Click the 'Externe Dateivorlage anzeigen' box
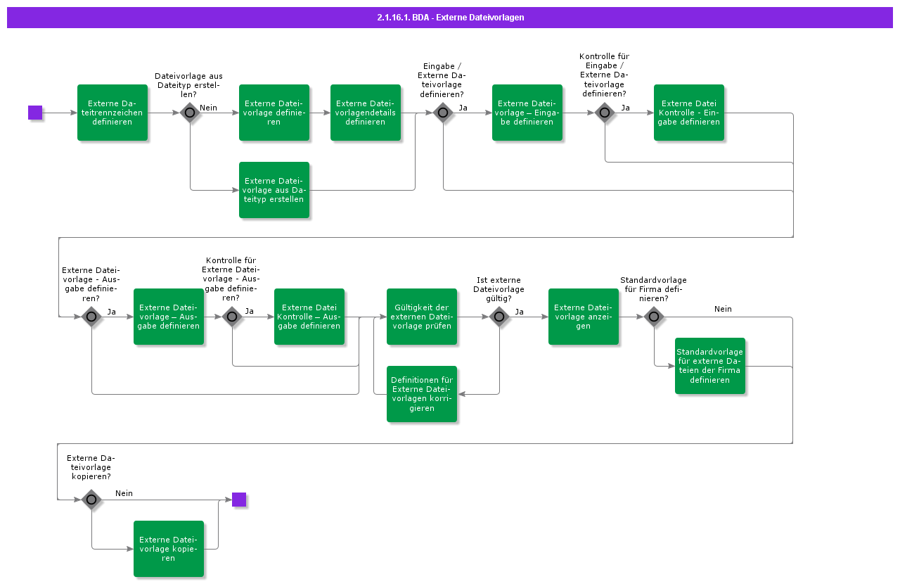Screen dimensions: 900x584 [x=584, y=317]
